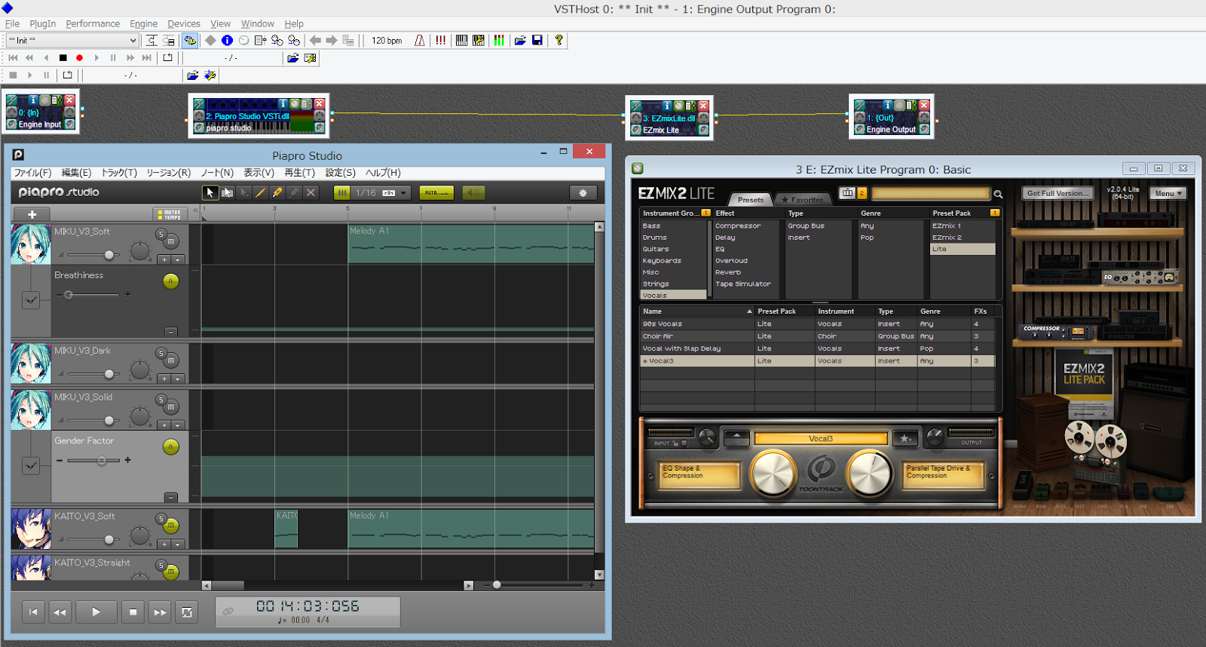Collapse the Breathiness parameter lane
The image size is (1206, 647).
(171, 332)
